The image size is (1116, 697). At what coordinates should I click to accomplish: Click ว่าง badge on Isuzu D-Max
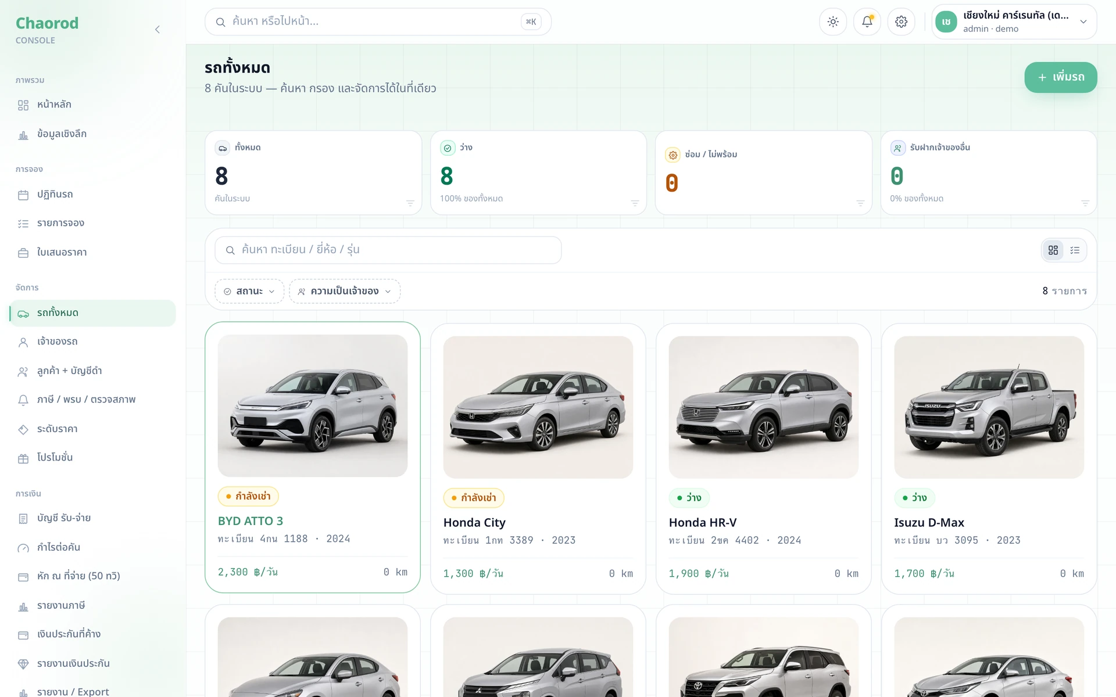click(914, 498)
